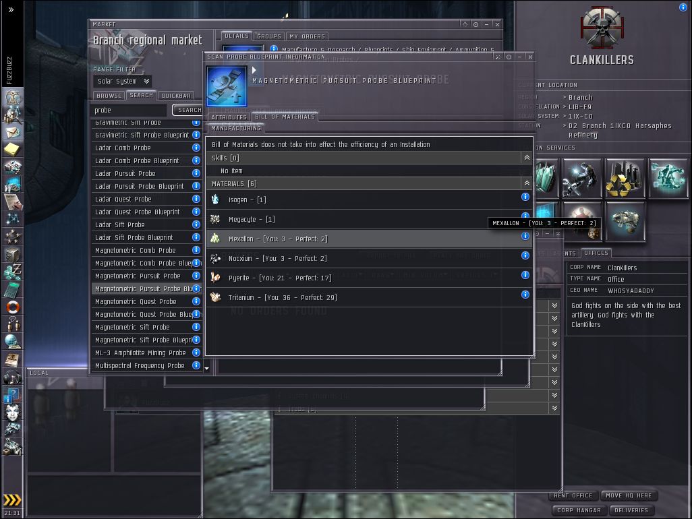Screen dimensions: 692x519
Task: Click the market list scroll-down arrow
Action: click(206, 368)
